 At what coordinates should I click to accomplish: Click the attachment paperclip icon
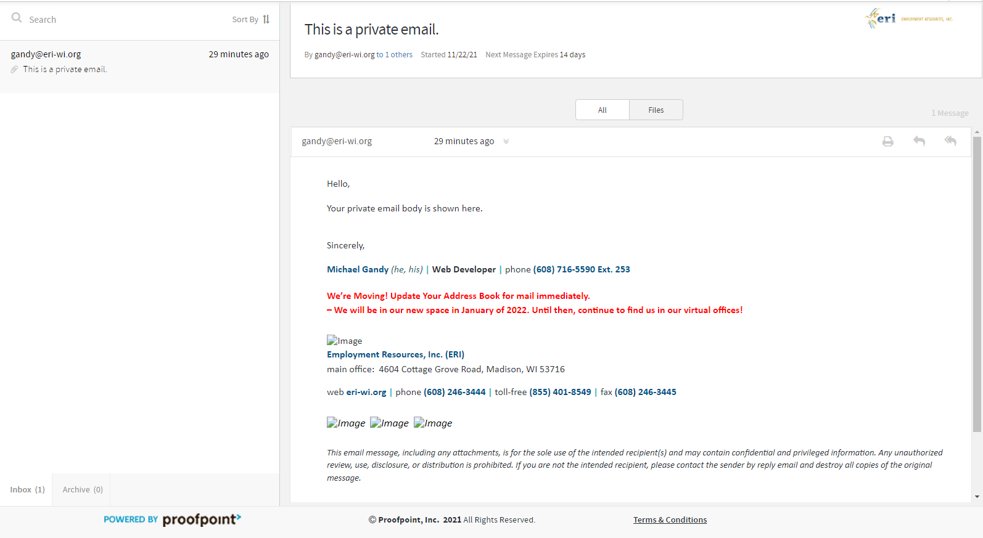tap(14, 70)
